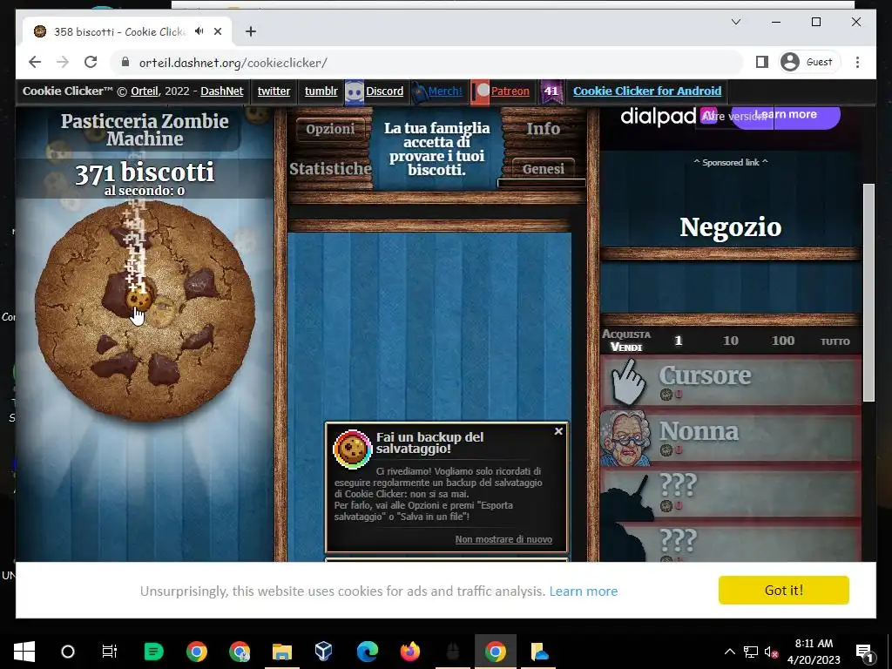Click the purple 41 version badge
This screenshot has height=669, width=892.
point(551,91)
